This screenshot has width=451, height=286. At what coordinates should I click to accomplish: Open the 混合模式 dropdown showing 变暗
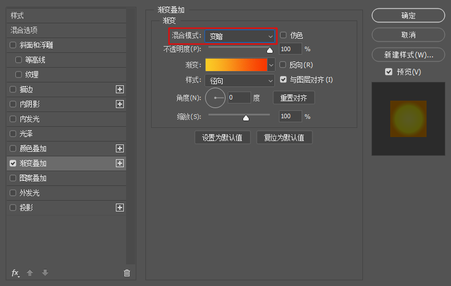tap(240, 36)
